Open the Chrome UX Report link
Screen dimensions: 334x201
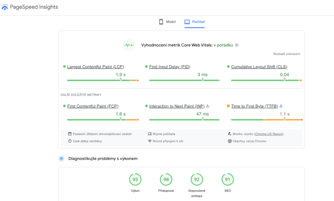(x=269, y=134)
